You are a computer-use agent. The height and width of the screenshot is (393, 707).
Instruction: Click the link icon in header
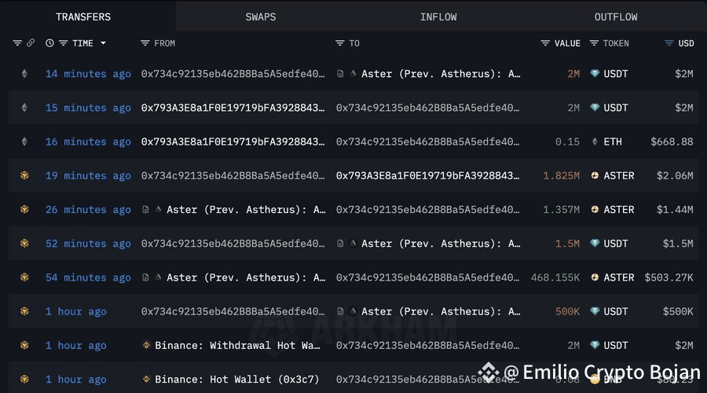tap(30, 43)
